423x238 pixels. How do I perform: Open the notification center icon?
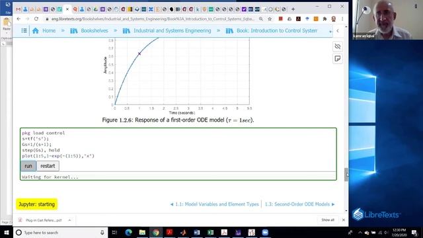414,232
